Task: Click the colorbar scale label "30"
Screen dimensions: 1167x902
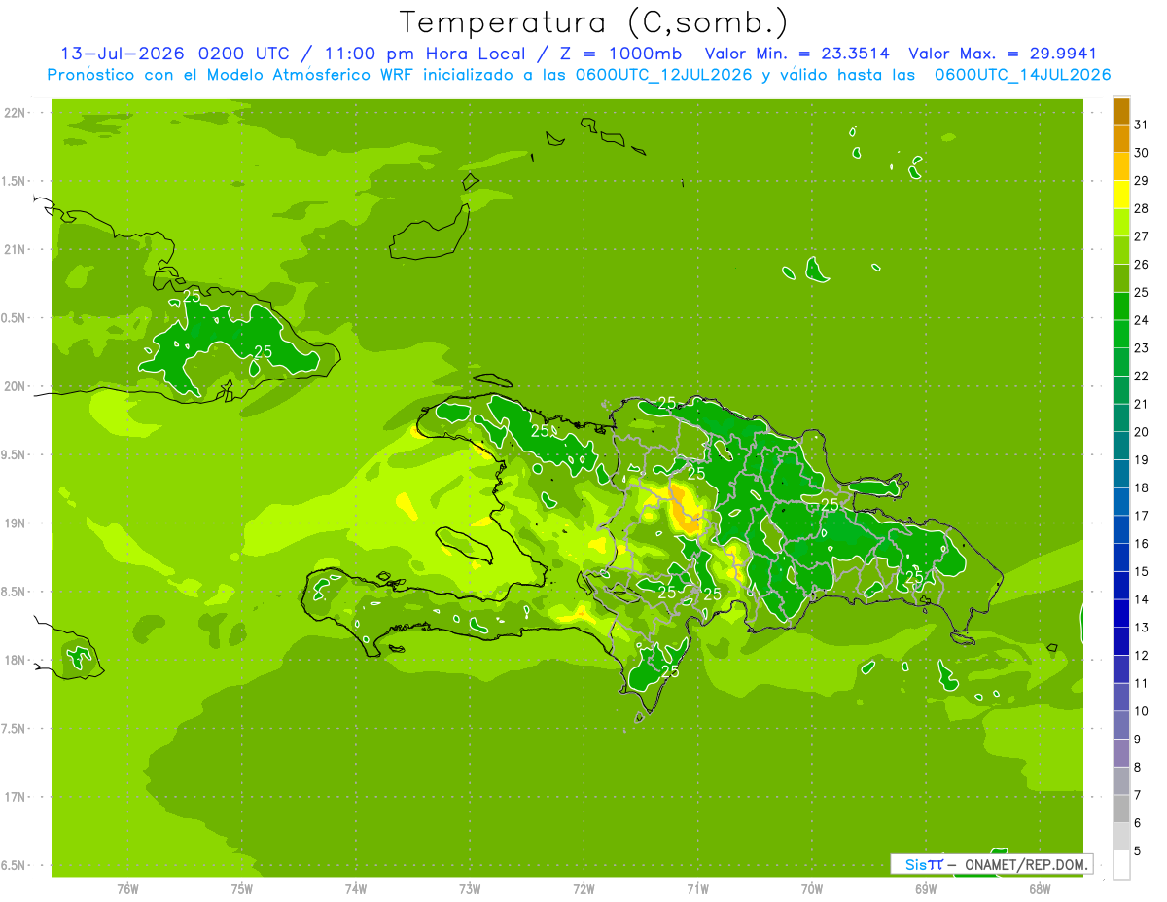Action: pos(1141,153)
